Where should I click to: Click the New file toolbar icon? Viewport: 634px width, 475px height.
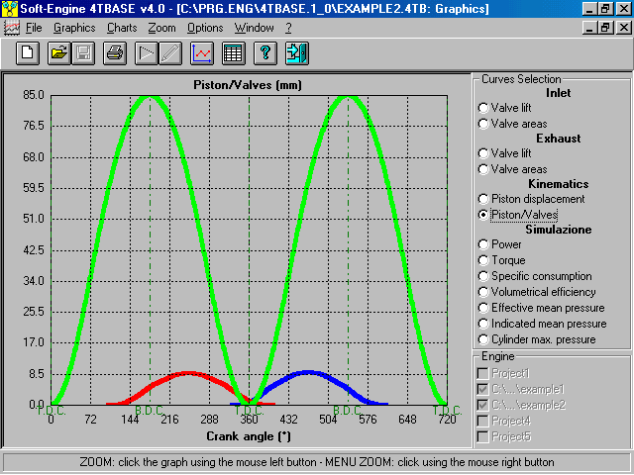(x=28, y=53)
